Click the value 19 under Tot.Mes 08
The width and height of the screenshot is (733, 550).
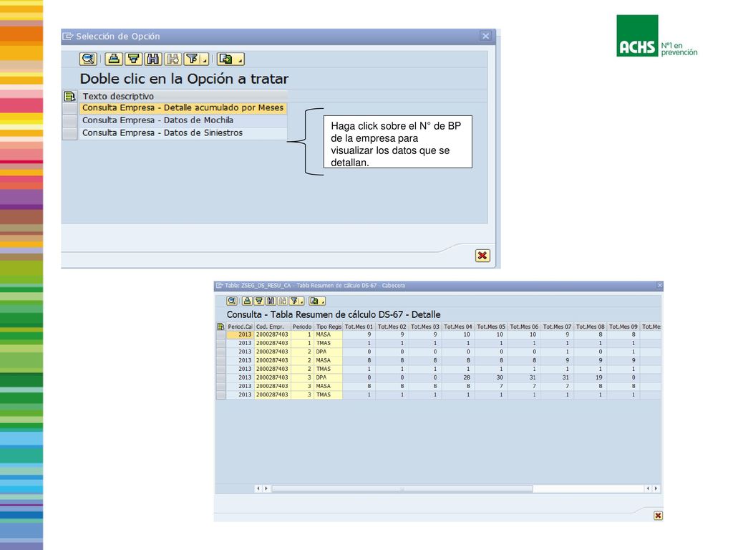(590, 377)
